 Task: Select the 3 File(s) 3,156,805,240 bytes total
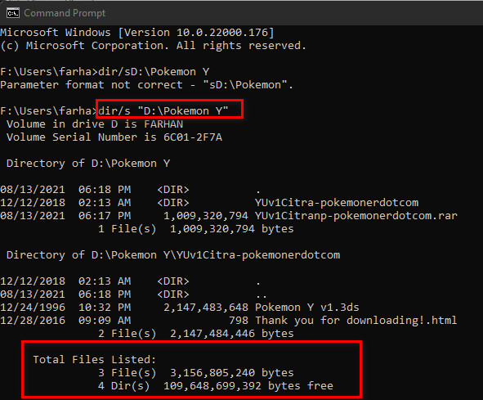coord(196,373)
